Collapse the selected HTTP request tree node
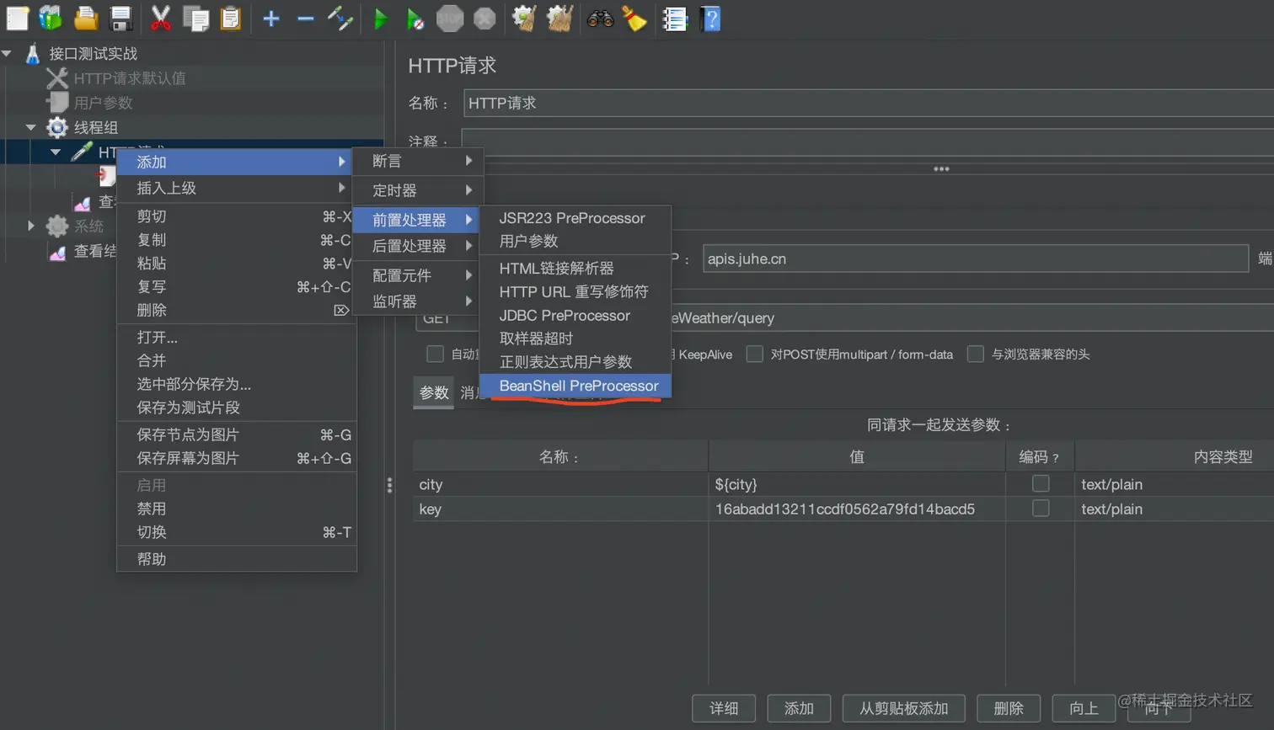 (56, 152)
